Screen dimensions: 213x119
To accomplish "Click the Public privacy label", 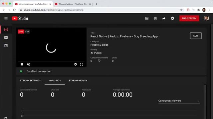I will click(x=98, y=53).
